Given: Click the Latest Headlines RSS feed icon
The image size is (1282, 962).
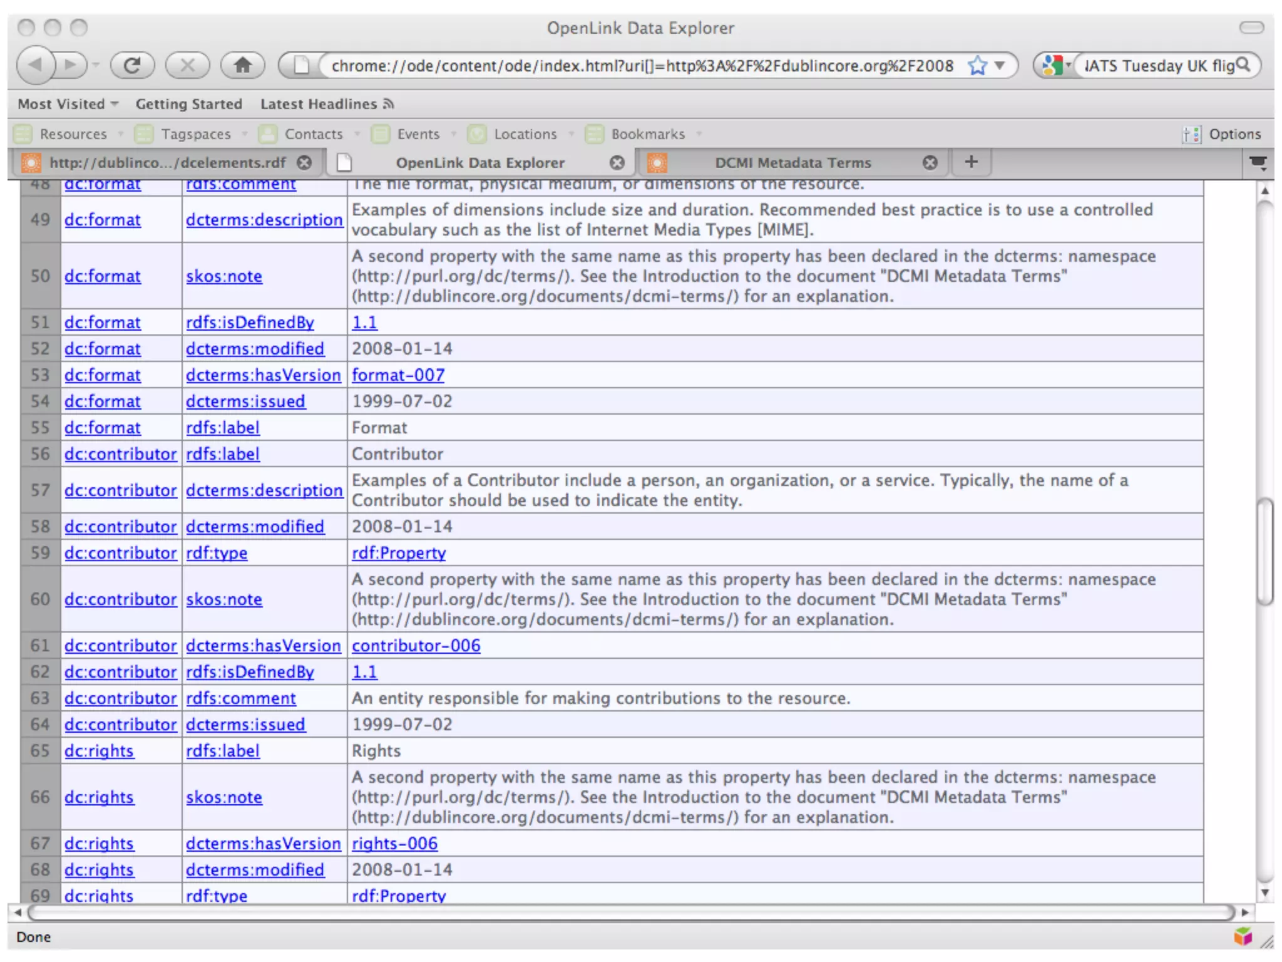Looking at the screenshot, I should click(389, 104).
